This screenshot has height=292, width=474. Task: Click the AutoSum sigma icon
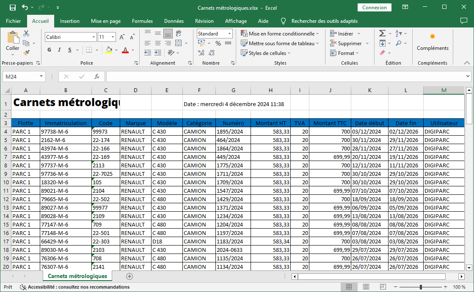382,33
